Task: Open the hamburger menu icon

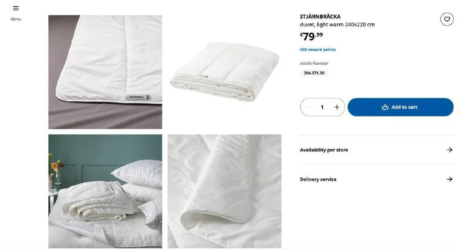Action: (16, 8)
